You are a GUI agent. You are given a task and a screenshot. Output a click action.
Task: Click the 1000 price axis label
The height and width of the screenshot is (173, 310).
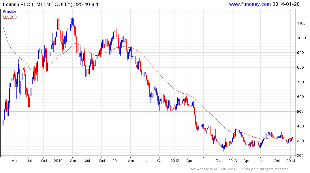coord(302,38)
